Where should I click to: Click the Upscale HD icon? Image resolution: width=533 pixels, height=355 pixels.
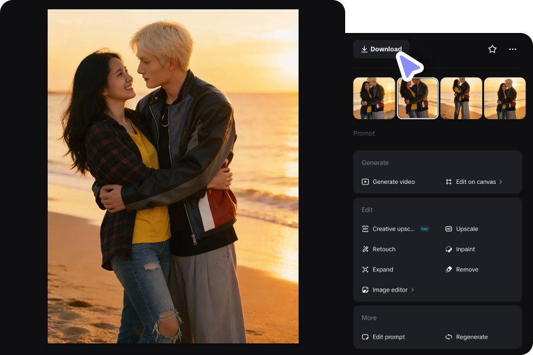449,229
